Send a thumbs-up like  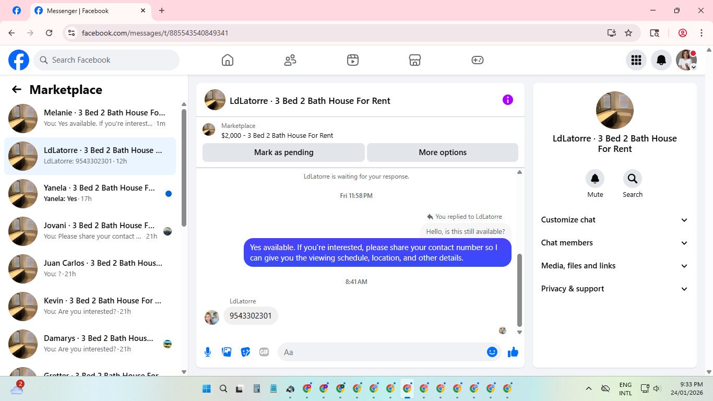[x=513, y=352]
